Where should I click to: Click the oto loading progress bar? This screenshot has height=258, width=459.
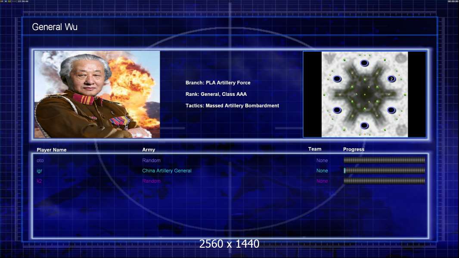click(x=385, y=160)
